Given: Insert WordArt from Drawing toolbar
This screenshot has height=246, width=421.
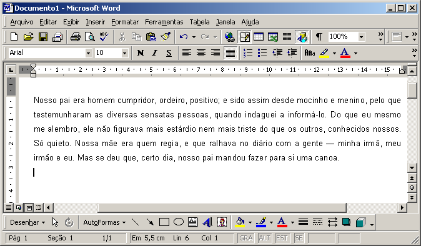Looking at the screenshot, I should click(207, 222).
